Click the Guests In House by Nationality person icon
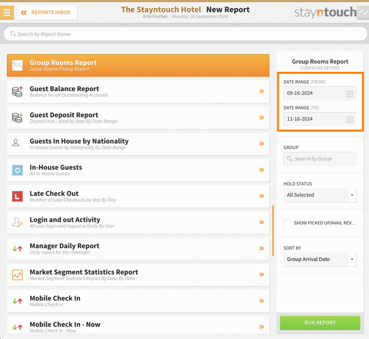The width and height of the screenshot is (369, 339). coord(16,143)
